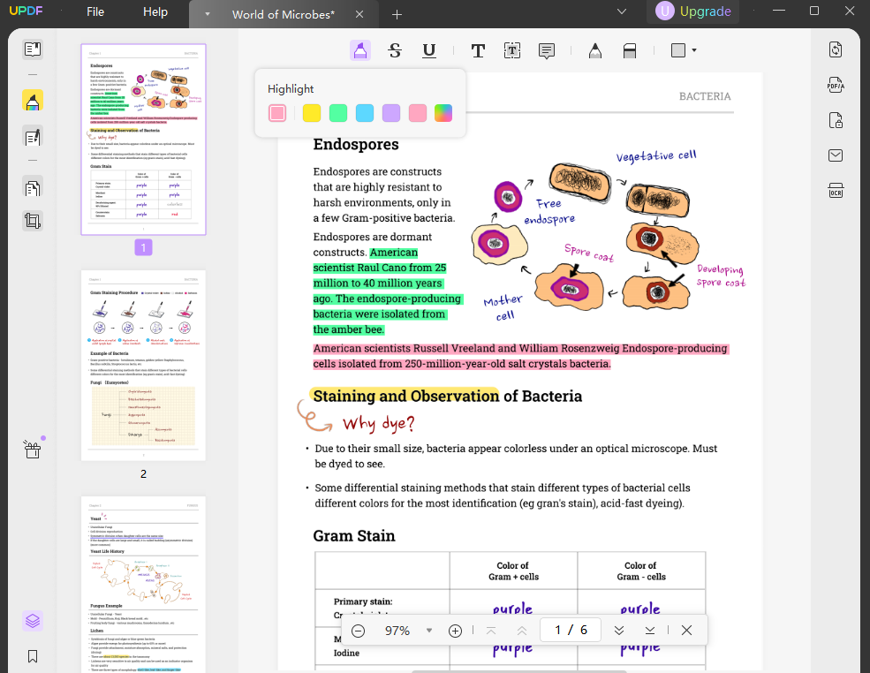Screen dimensions: 870x673
Task: Expand the zoom percentage dropdown
Action: (x=429, y=631)
